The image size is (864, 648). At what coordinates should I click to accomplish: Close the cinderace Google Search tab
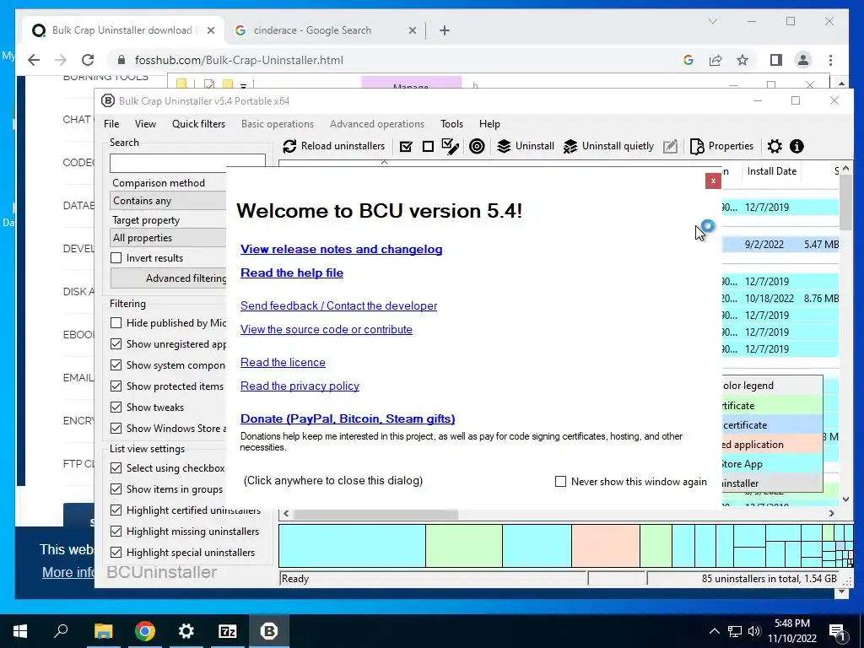[412, 31]
